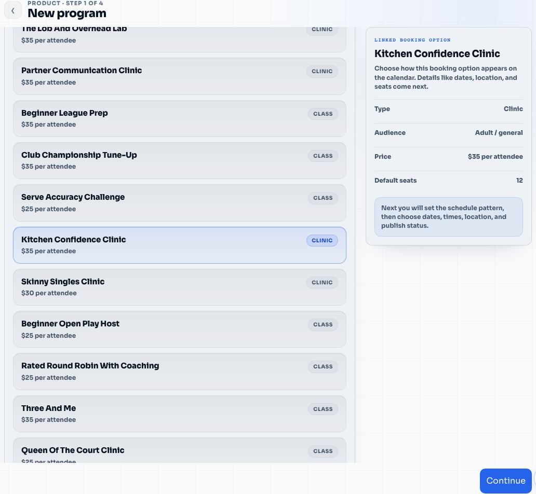
Task: Click the $30 per attendee price text
Action: (49, 293)
